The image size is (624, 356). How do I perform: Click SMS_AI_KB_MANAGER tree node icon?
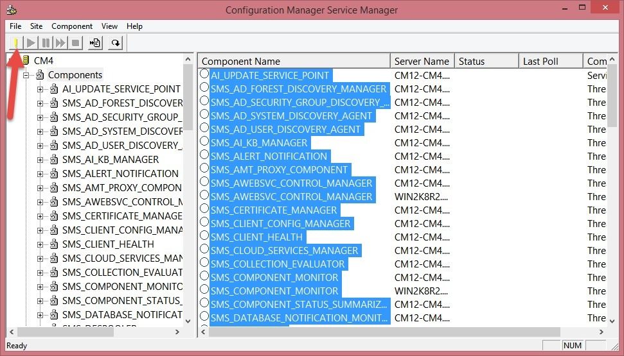pyautogui.click(x=54, y=159)
